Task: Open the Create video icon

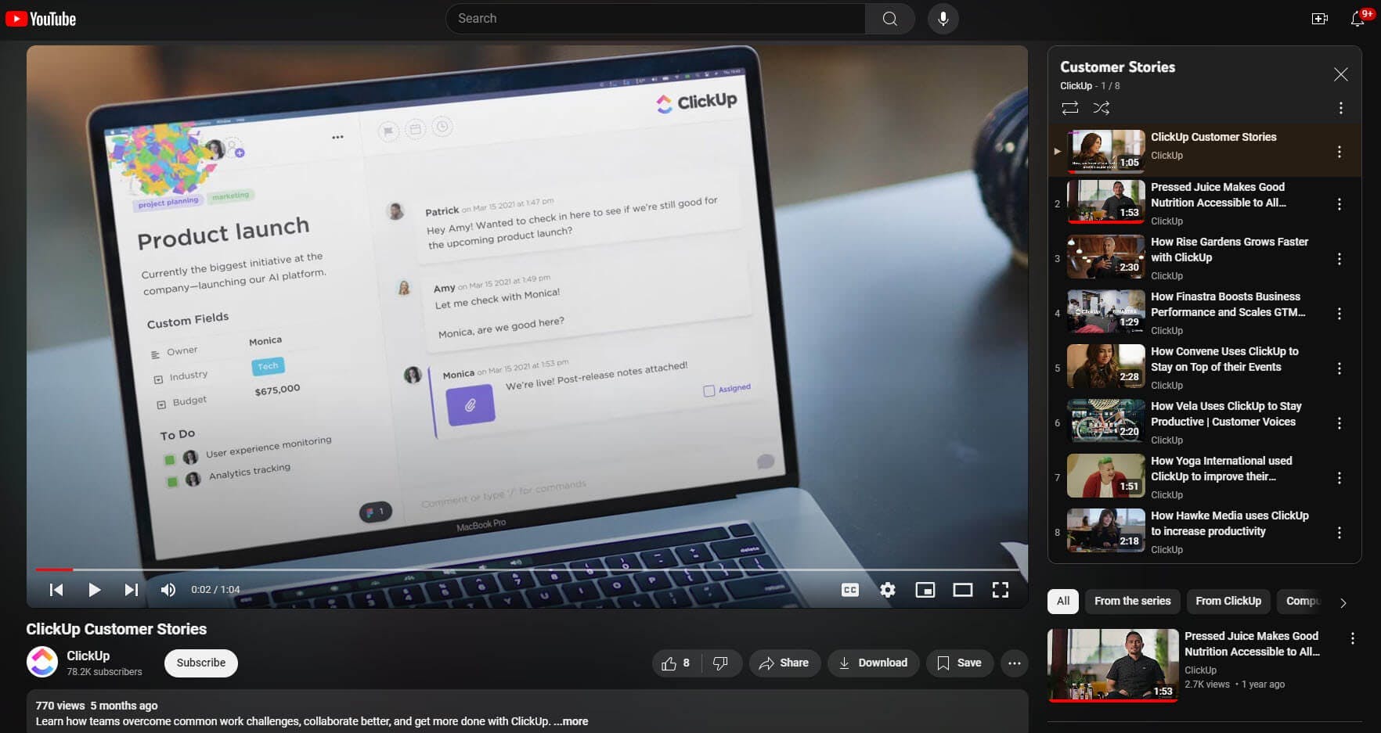Action: tap(1320, 19)
